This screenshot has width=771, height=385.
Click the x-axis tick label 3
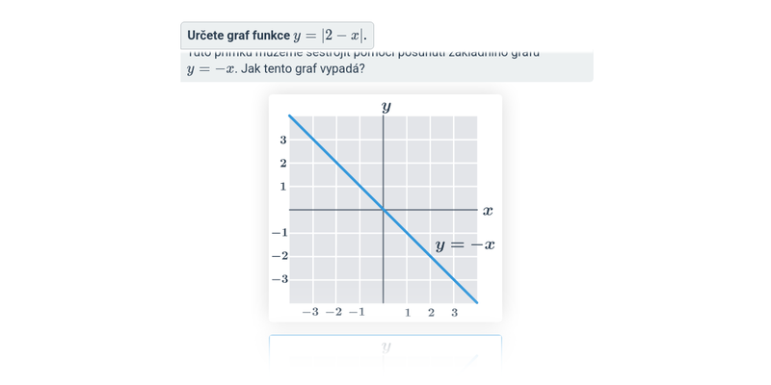tap(454, 313)
